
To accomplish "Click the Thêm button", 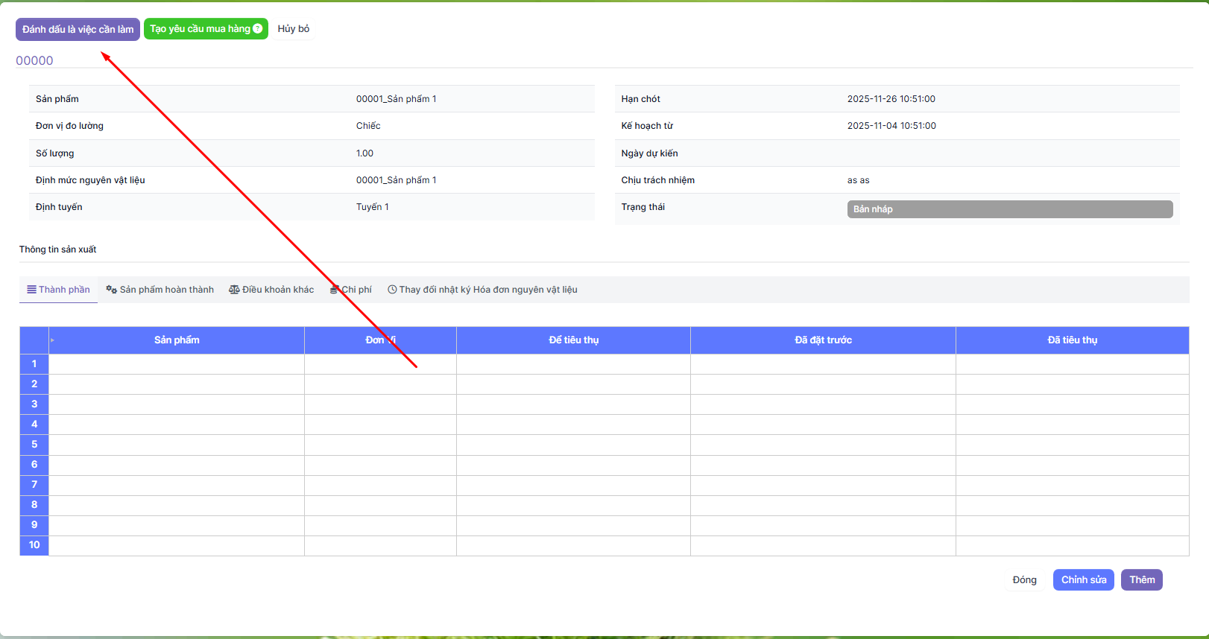I will click(1141, 580).
